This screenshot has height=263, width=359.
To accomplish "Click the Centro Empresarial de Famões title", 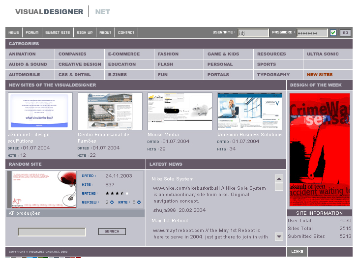I will click(103, 138).
